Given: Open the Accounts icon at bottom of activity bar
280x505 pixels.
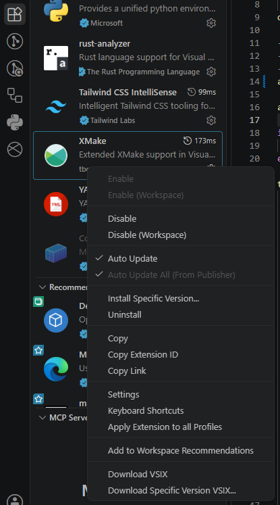Looking at the screenshot, I should click(15, 500).
